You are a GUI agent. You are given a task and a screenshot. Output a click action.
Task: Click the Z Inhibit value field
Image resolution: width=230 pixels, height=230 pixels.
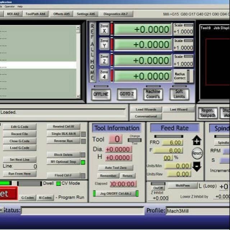click(158, 198)
